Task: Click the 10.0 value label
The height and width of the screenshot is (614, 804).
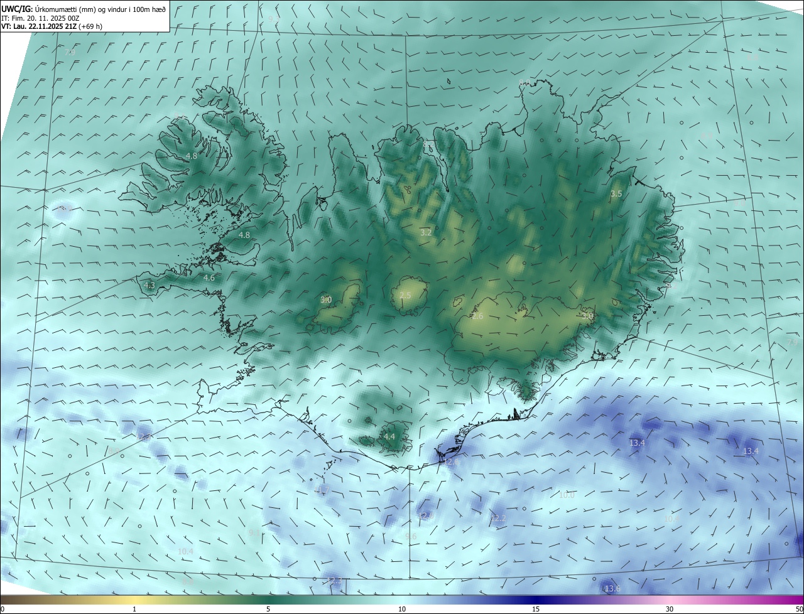Action: [x=567, y=495]
